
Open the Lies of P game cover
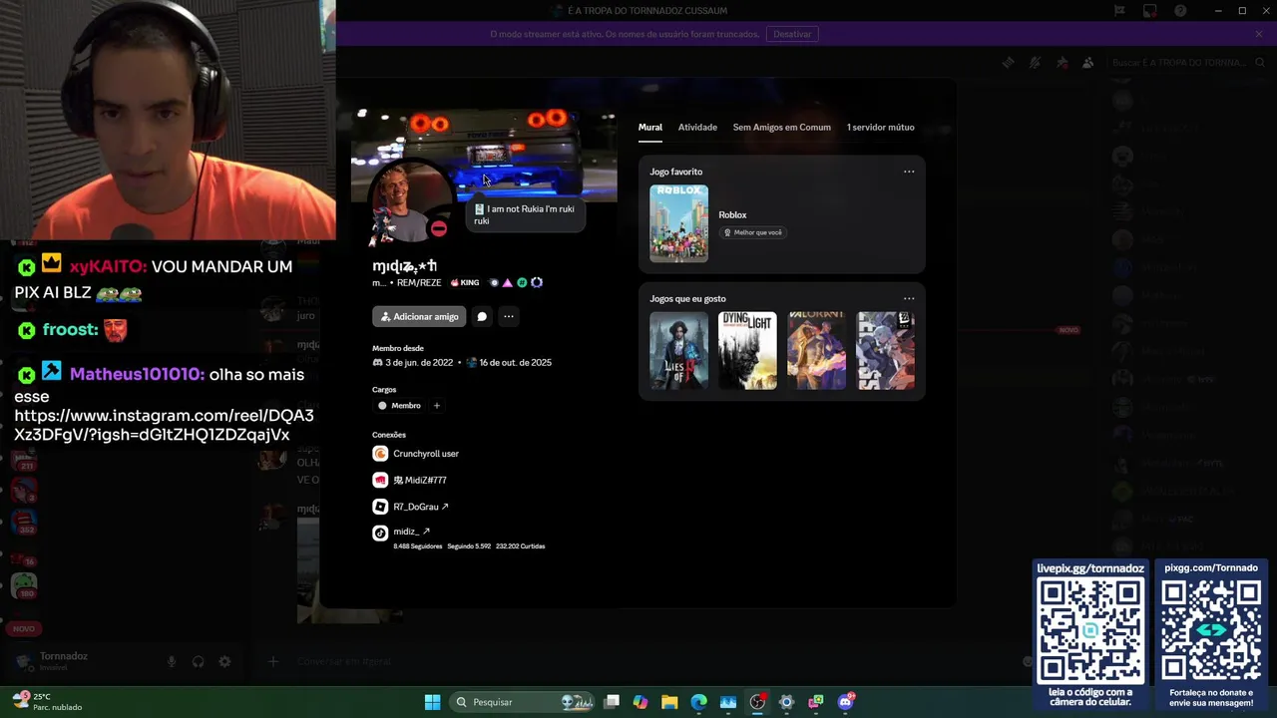point(678,350)
